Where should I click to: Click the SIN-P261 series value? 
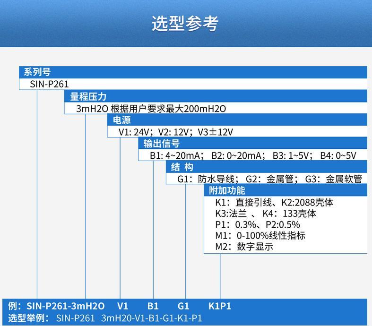pos(49,84)
